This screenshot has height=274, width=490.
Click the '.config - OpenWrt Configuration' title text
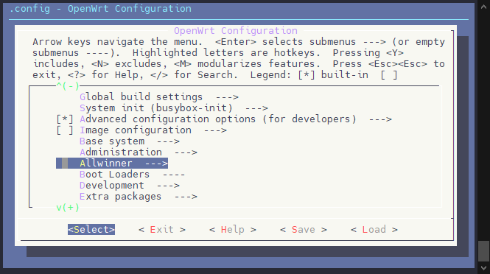pos(100,8)
